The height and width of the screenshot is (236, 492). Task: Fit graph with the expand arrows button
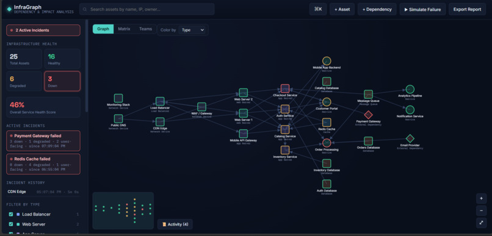[481, 223]
